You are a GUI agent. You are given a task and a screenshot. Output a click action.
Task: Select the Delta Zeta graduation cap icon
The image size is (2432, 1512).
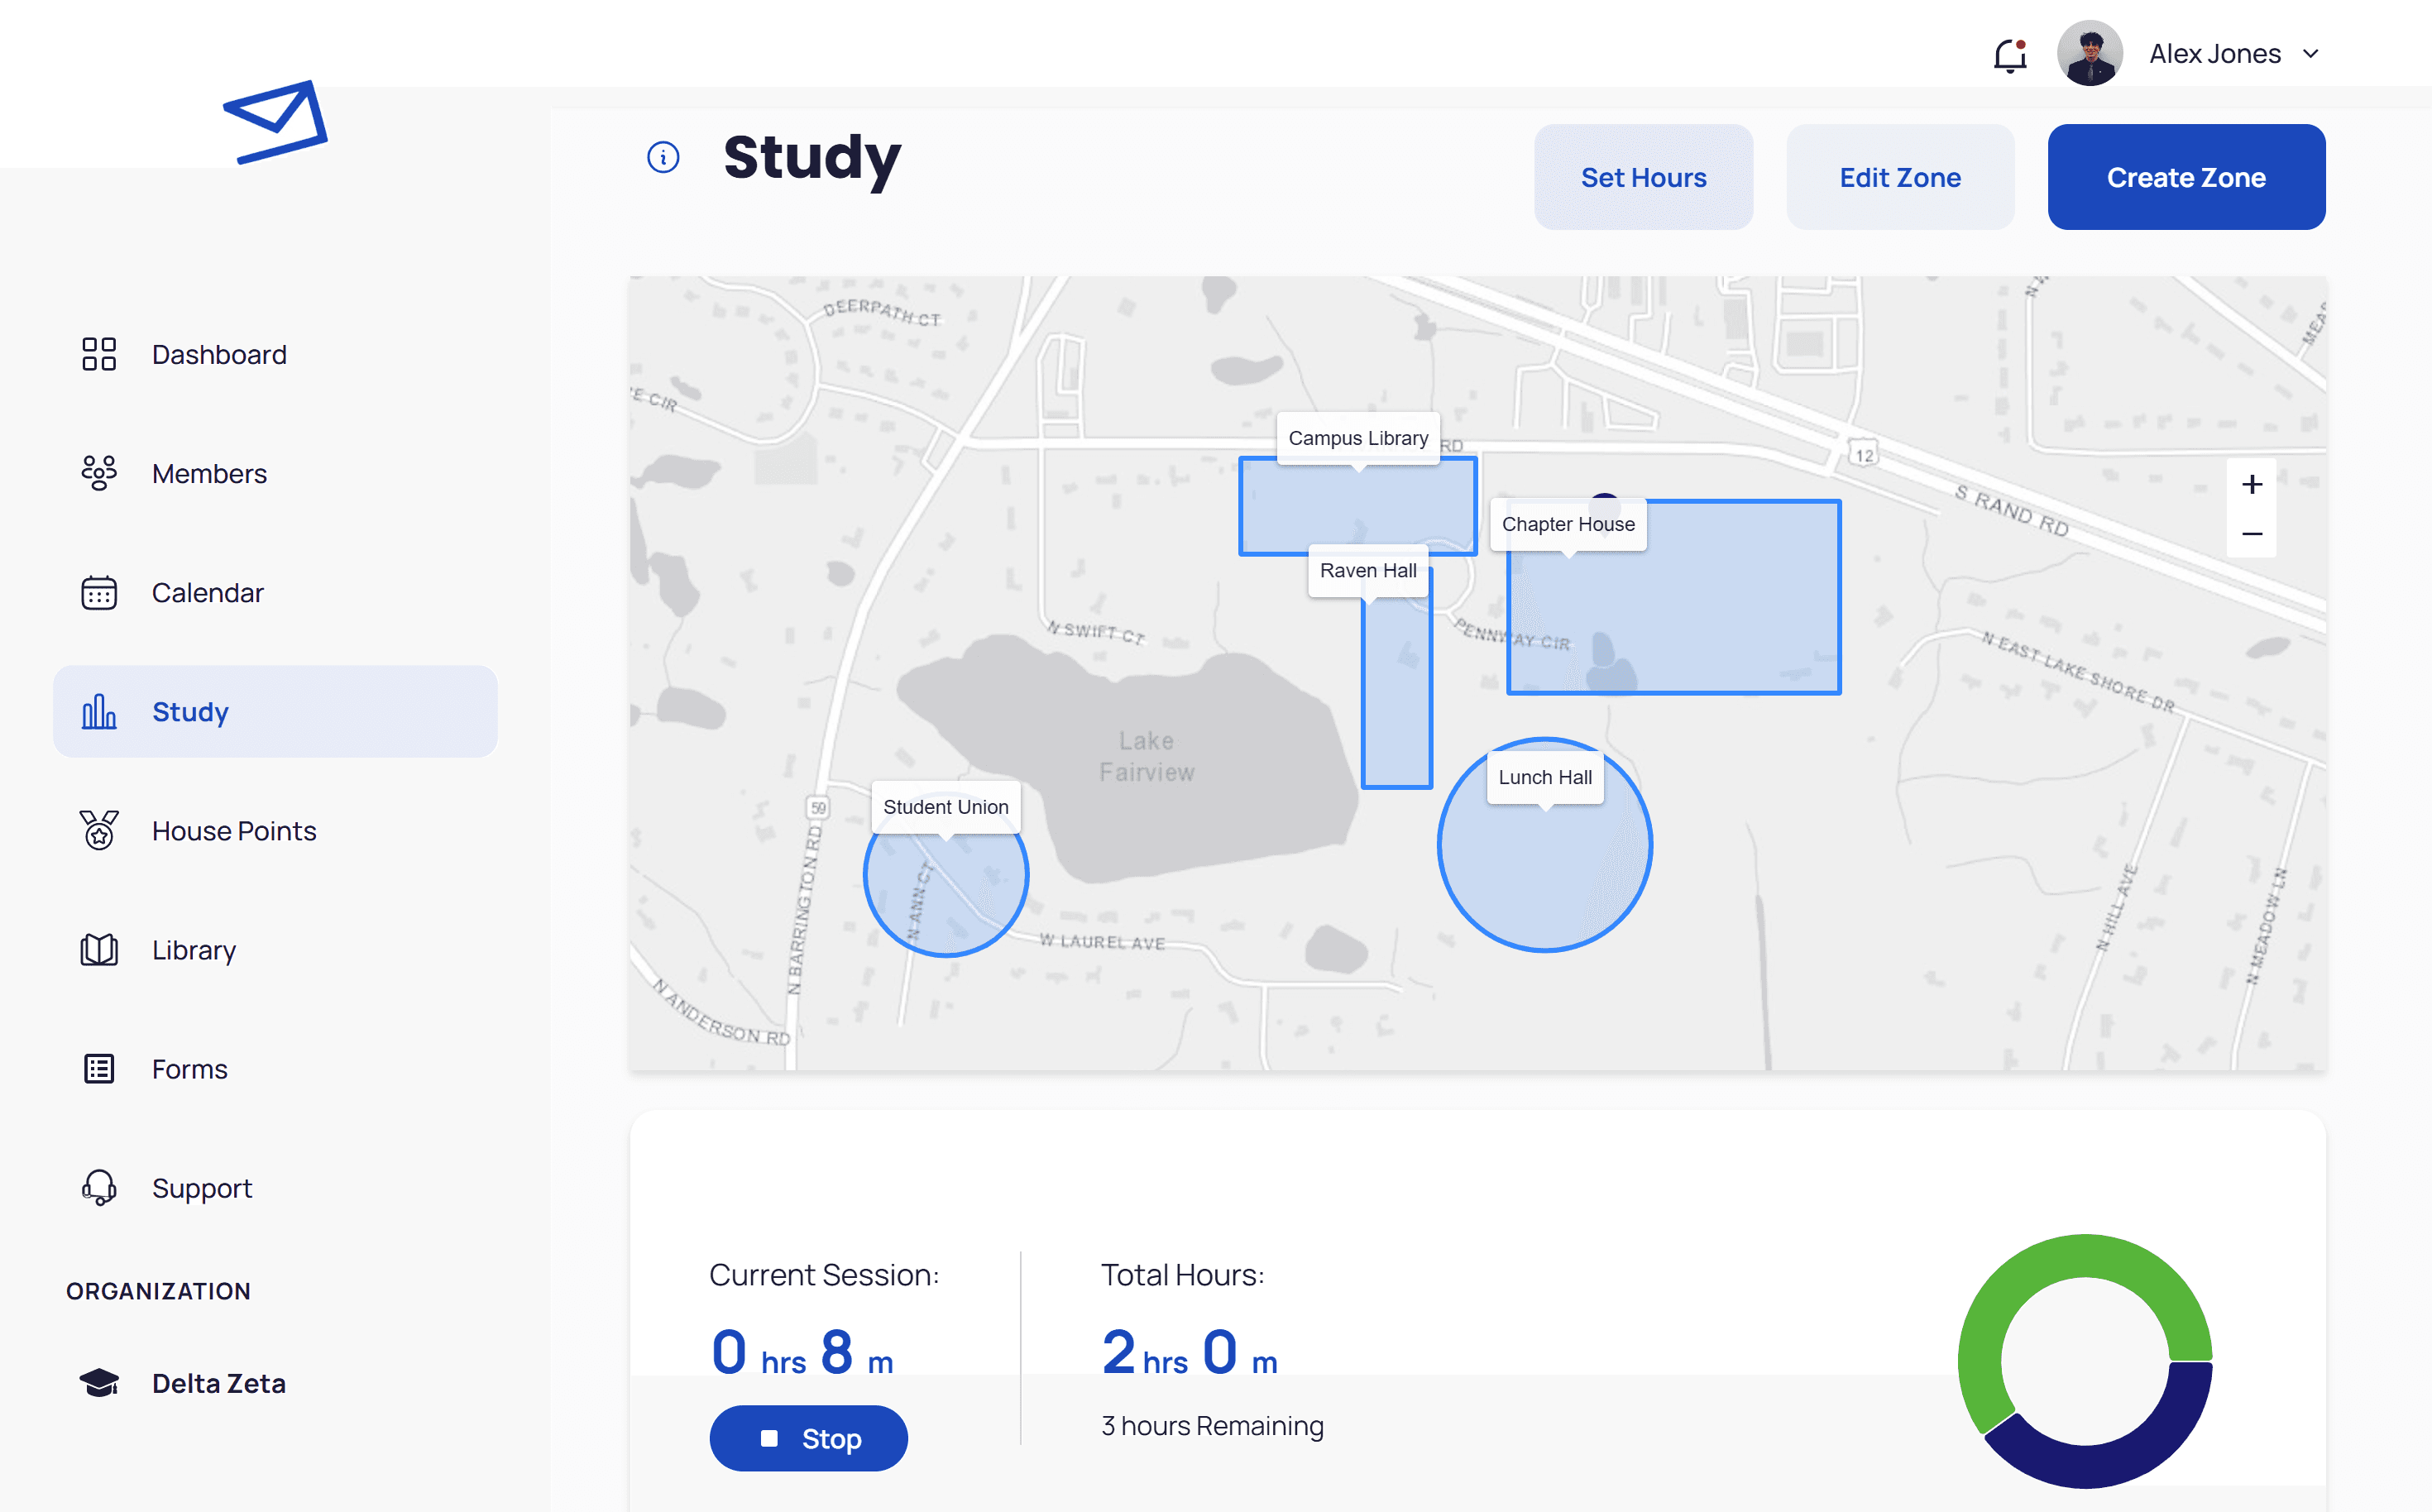point(98,1383)
